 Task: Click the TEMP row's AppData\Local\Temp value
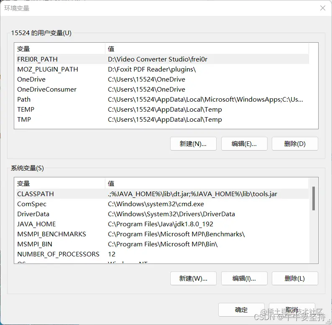(x=165, y=110)
